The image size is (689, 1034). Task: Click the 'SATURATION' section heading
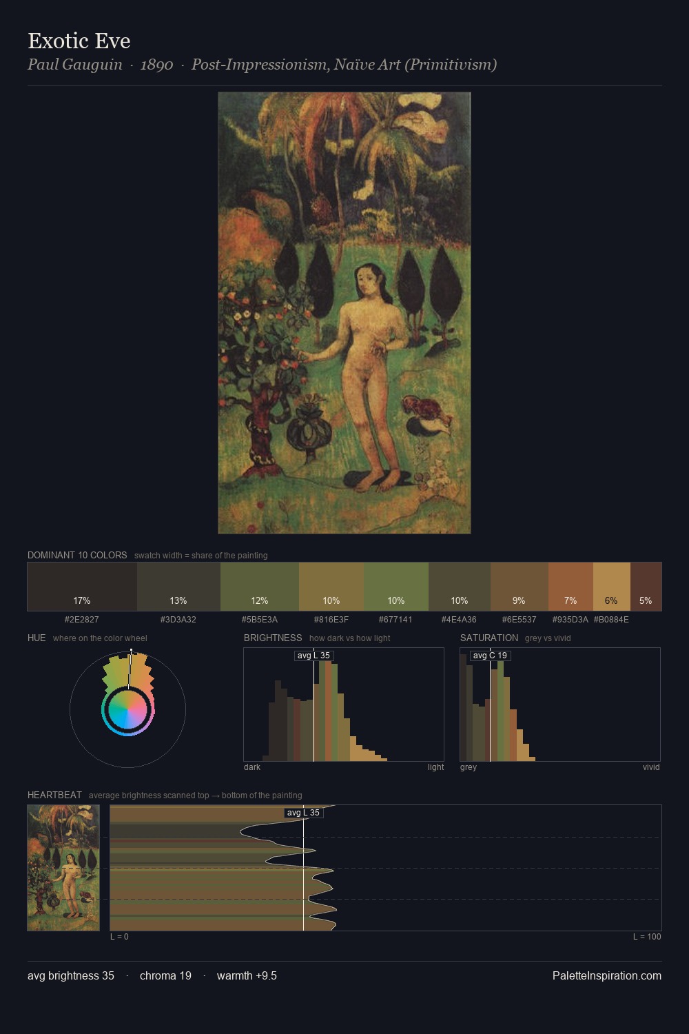[489, 638]
